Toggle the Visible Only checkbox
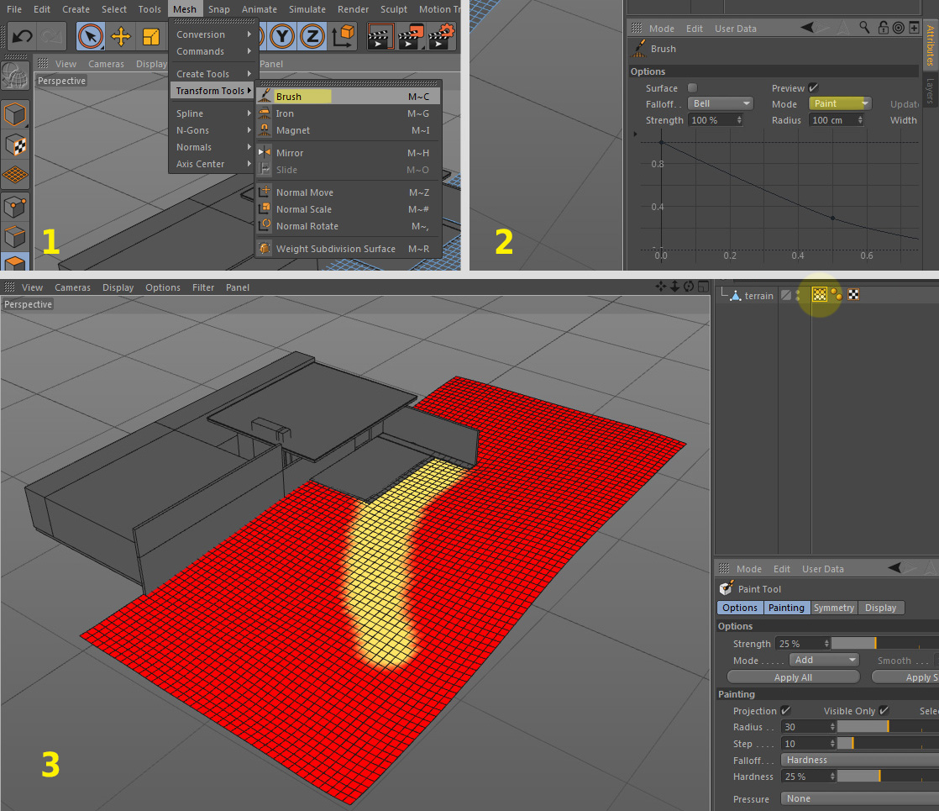Viewport: 939px width, 811px height. point(884,711)
